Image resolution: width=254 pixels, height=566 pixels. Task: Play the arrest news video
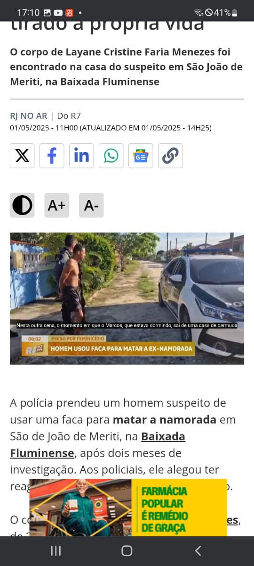coord(127,298)
